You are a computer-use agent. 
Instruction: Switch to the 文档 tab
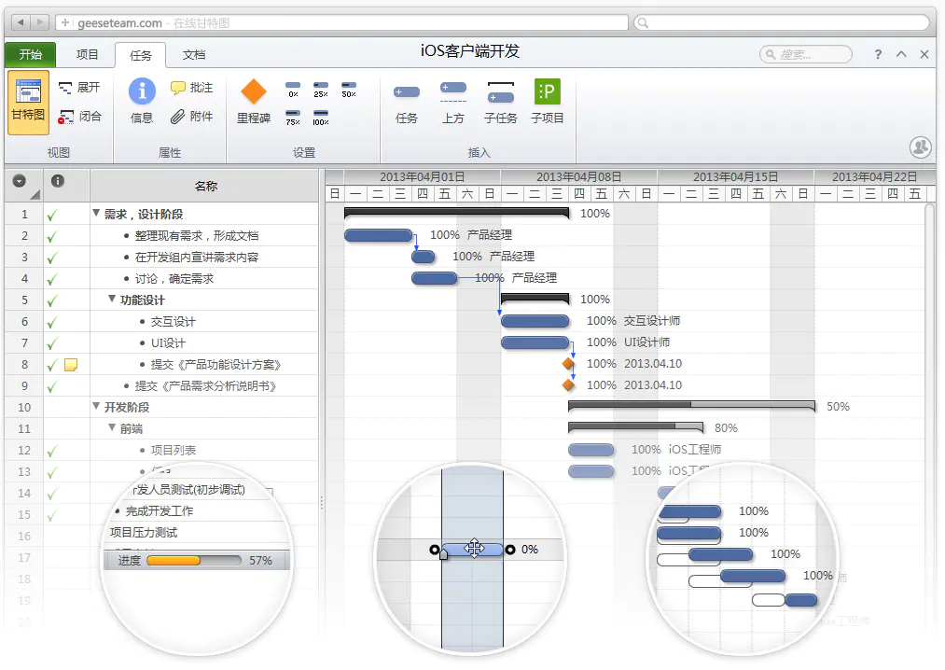pos(194,54)
